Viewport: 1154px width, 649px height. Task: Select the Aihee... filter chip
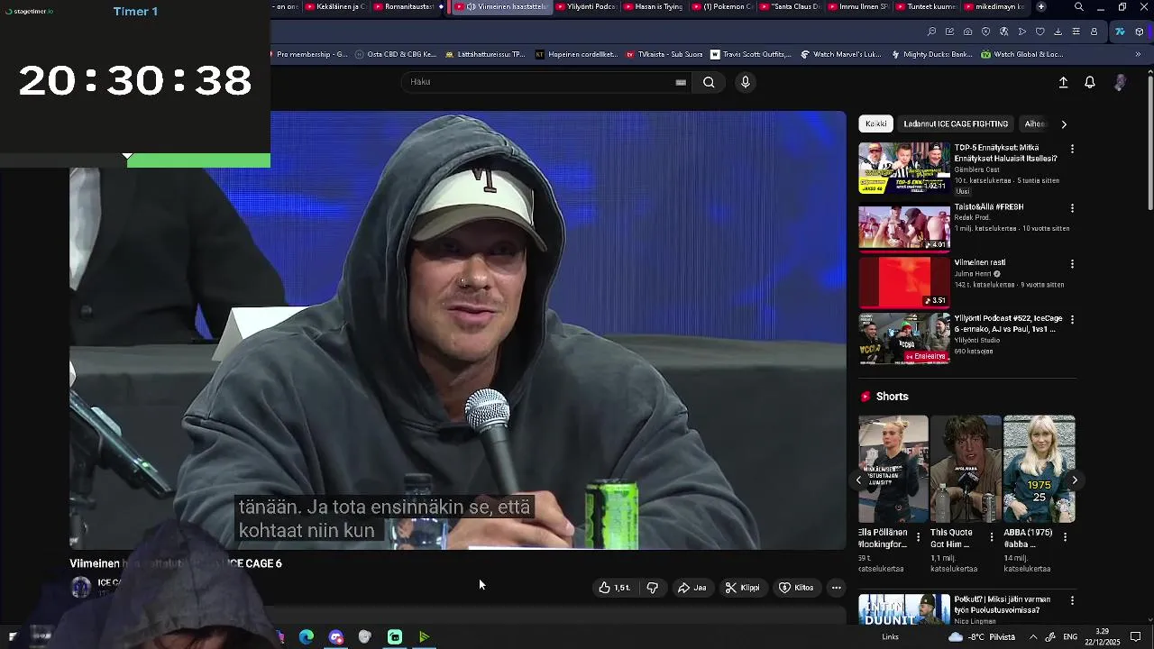click(1035, 124)
